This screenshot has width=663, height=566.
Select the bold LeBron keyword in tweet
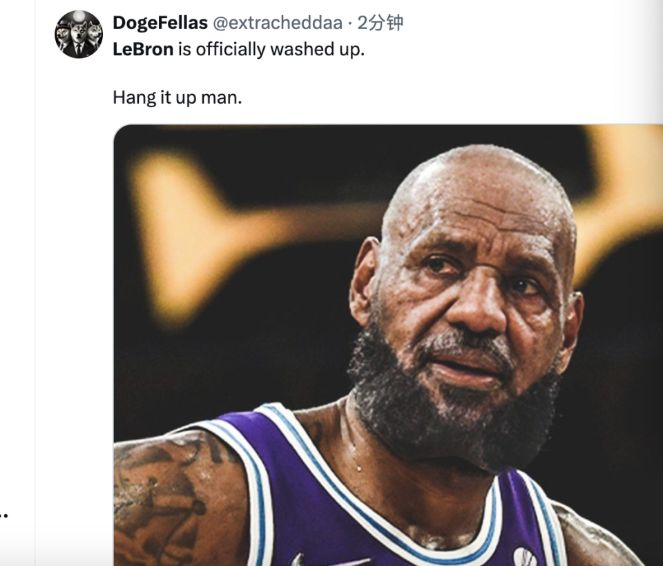[x=143, y=50]
